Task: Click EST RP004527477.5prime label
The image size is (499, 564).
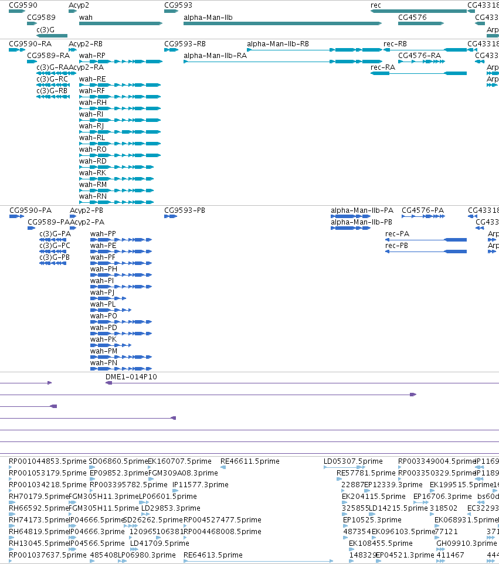Action: pos(222,520)
